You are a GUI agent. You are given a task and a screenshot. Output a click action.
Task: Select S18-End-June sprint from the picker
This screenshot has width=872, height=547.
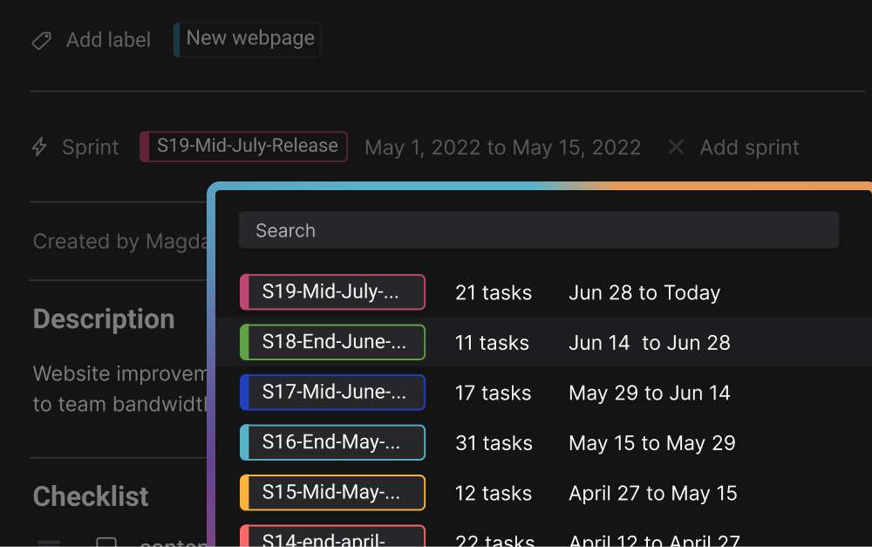click(x=332, y=342)
